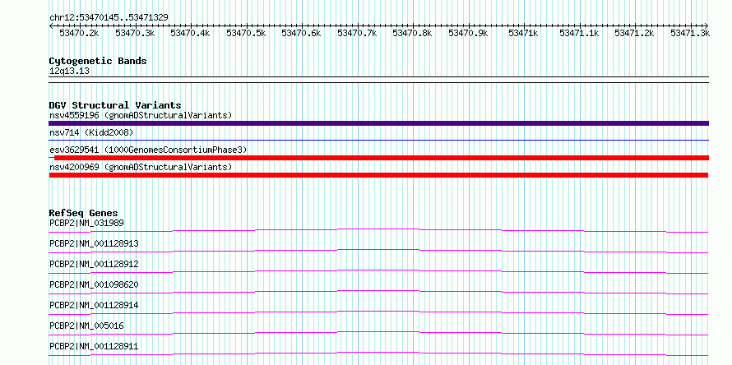Click the 53470.9k ruler tick label

[468, 33]
